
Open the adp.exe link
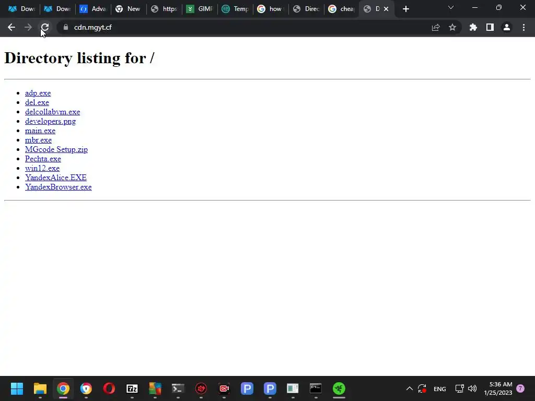38,93
